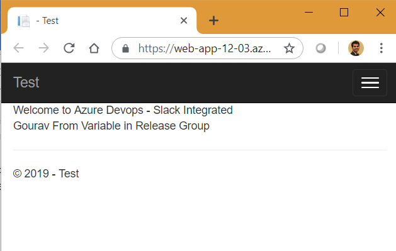The height and width of the screenshot is (251, 396).
Task: Focus the address bar URL field
Action: 205,48
